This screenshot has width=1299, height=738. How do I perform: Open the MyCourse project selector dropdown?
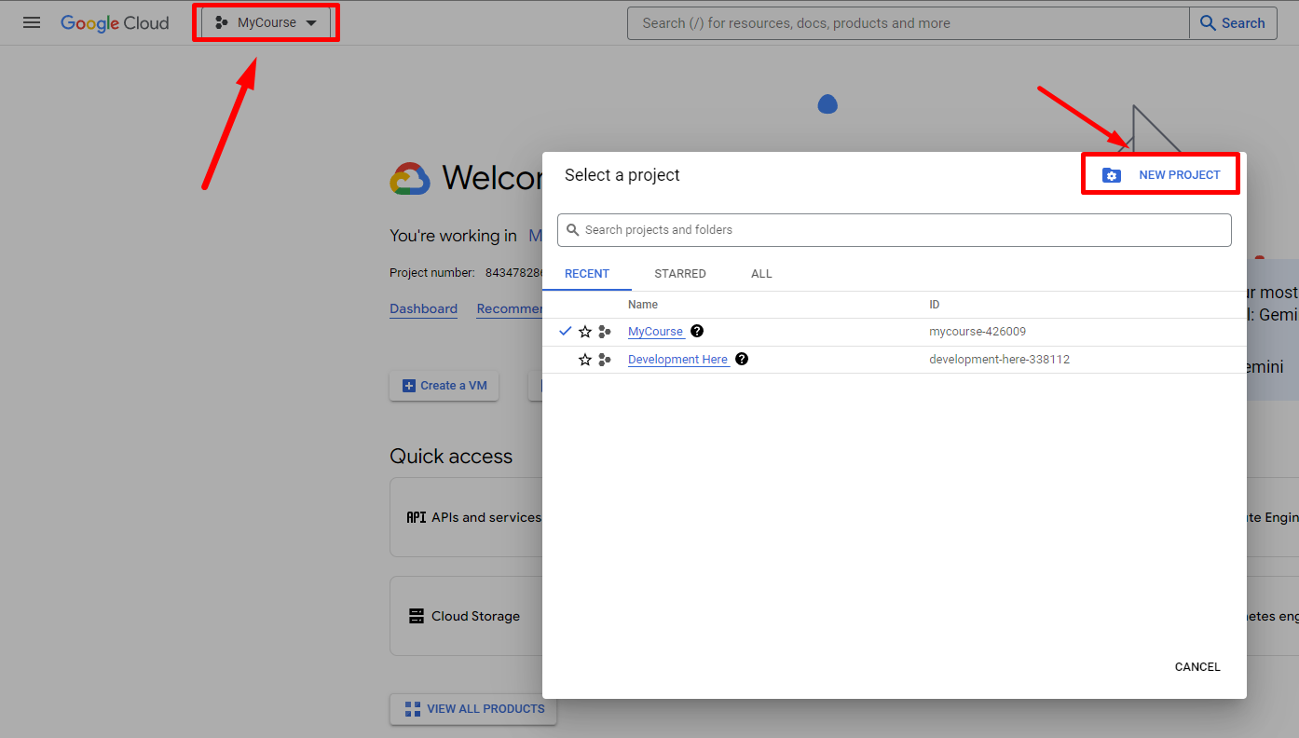coord(267,22)
